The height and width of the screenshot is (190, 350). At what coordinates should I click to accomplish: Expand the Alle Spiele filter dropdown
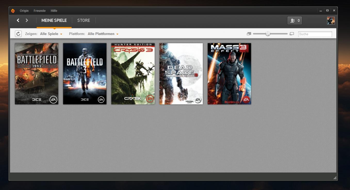click(x=51, y=34)
